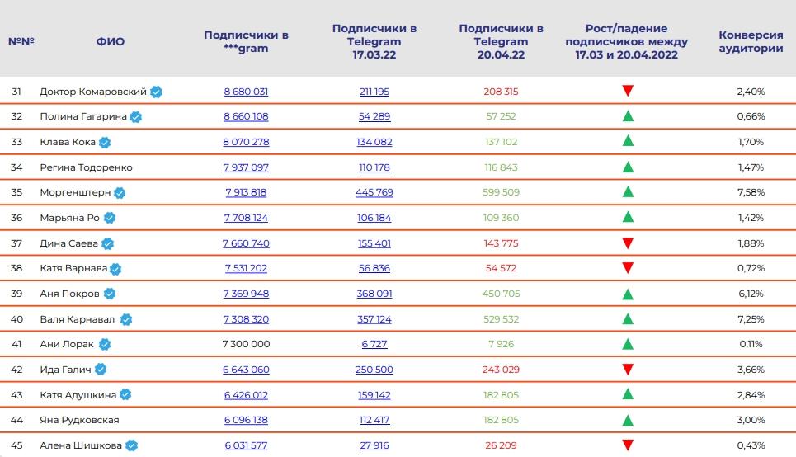Click the ФИО column header
Screen dimensions: 796x457
[x=111, y=41]
